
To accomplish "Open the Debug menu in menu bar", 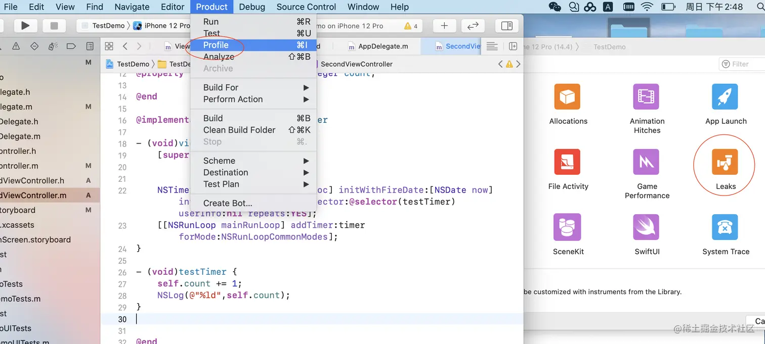I will (251, 7).
